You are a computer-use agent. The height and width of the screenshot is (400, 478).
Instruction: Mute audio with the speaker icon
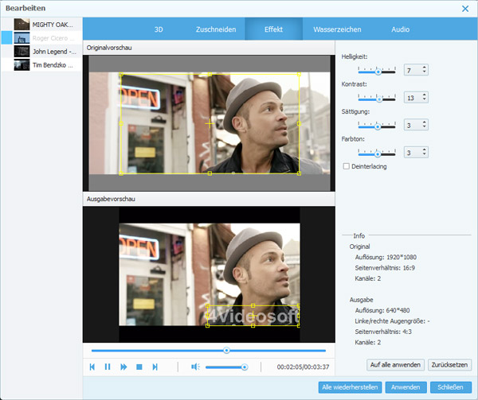click(x=194, y=367)
